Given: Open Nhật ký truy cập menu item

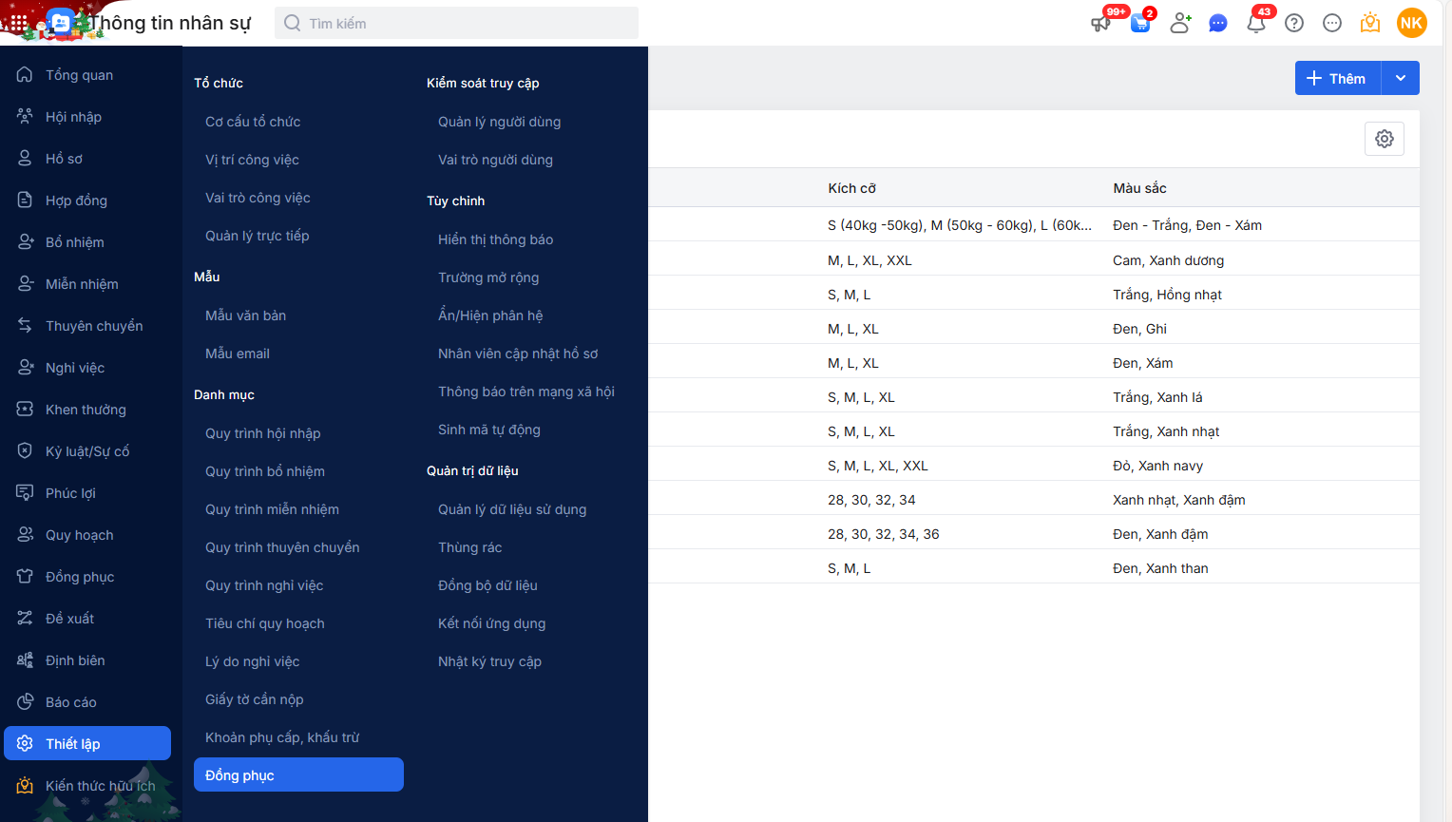Looking at the screenshot, I should [x=489, y=661].
